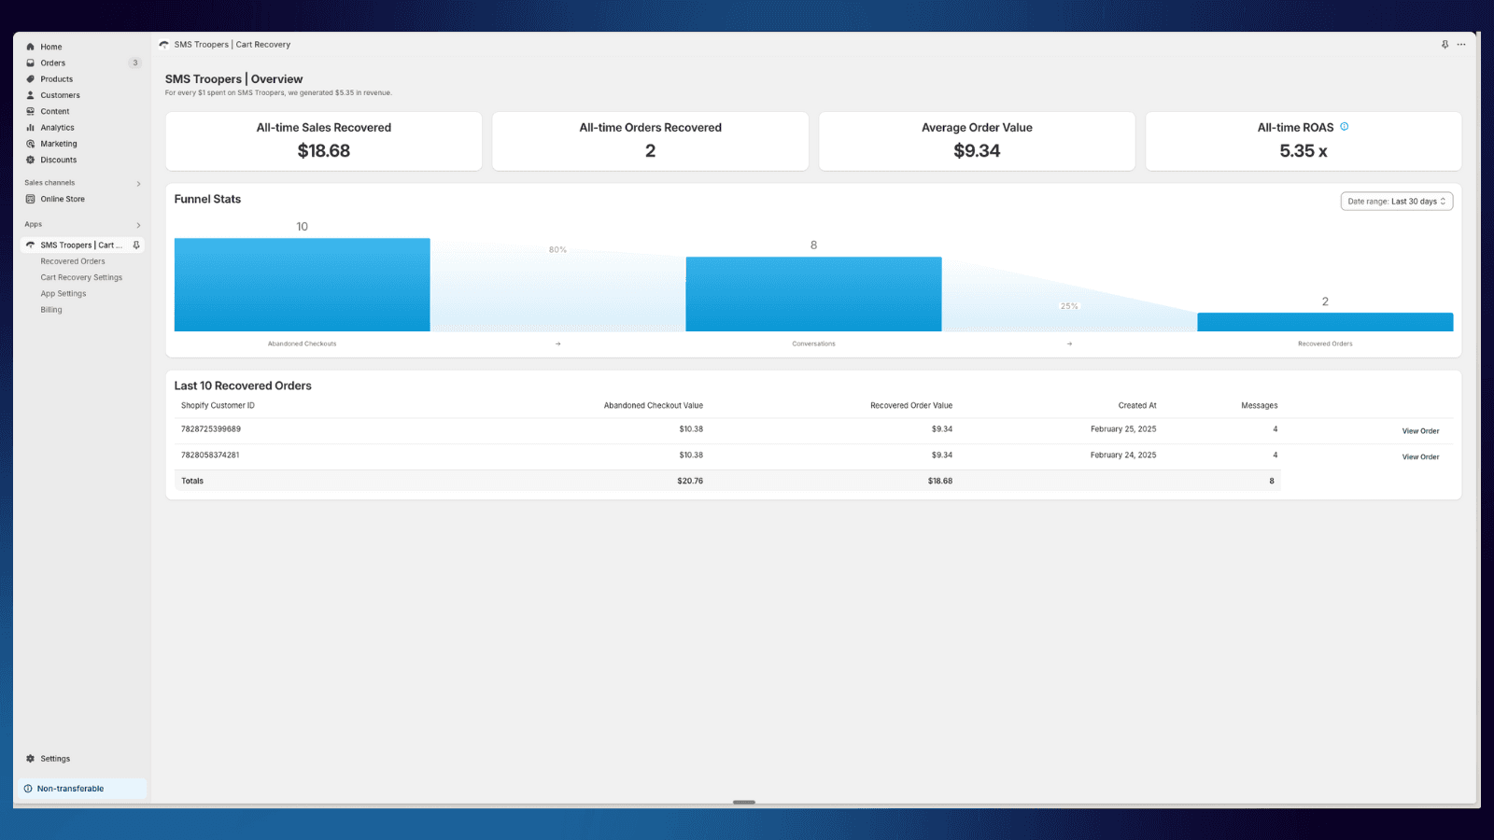This screenshot has height=840, width=1494.
Task: Click the pin icon in the top bar
Action: (x=1445, y=44)
